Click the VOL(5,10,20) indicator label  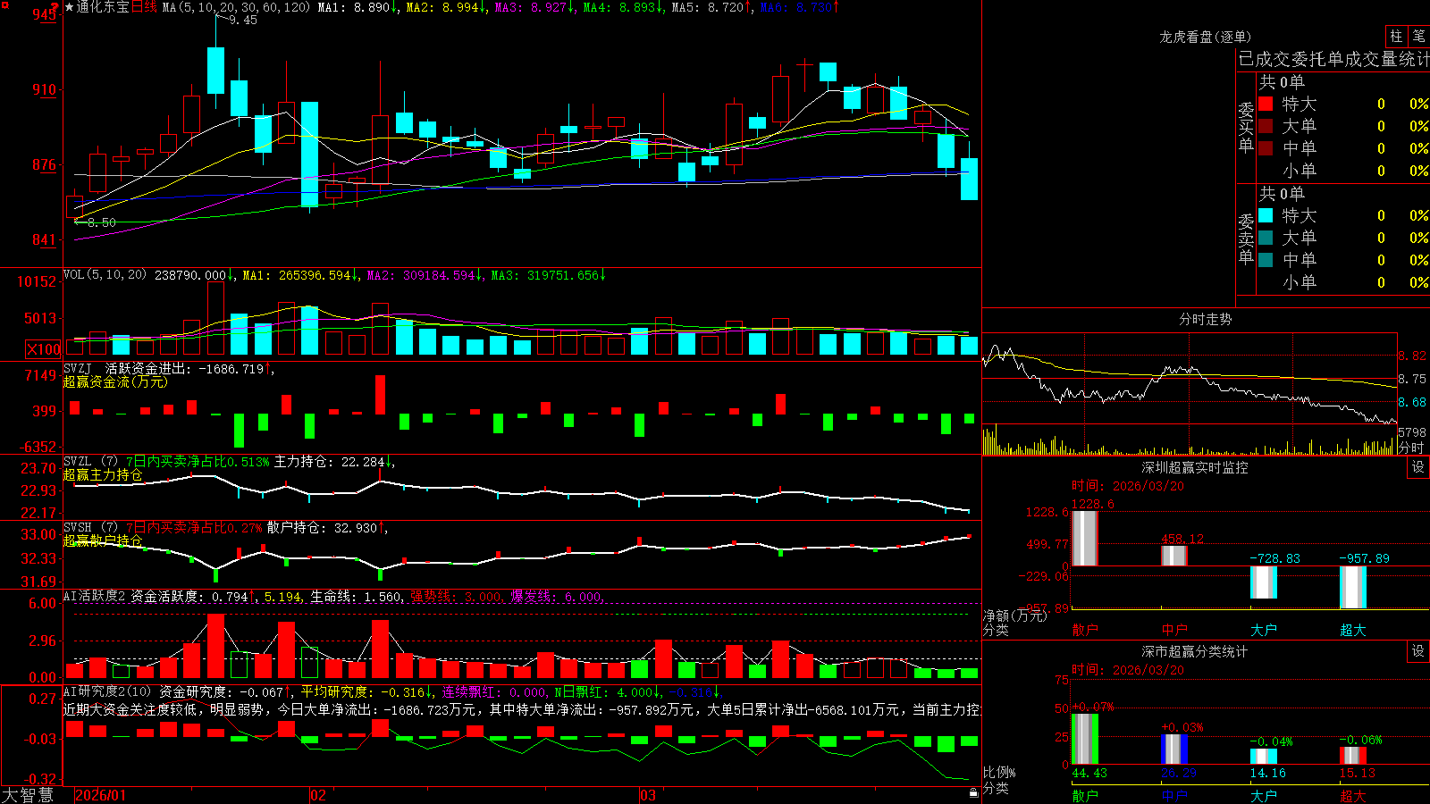[105, 275]
